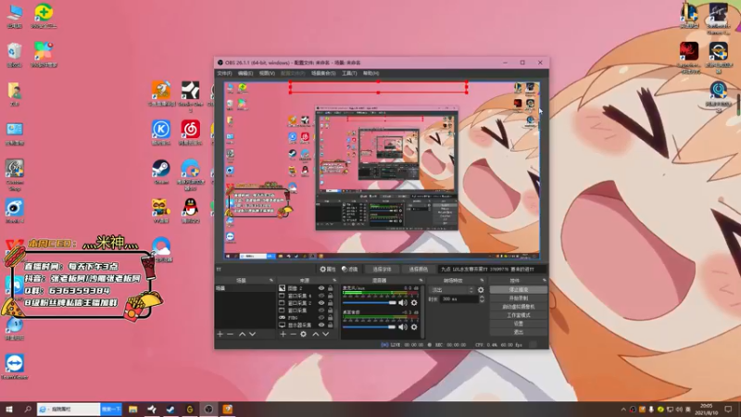The width and height of the screenshot is (741, 417).
Task: Pop out the 混音器 dock panel
Action: coord(421,281)
